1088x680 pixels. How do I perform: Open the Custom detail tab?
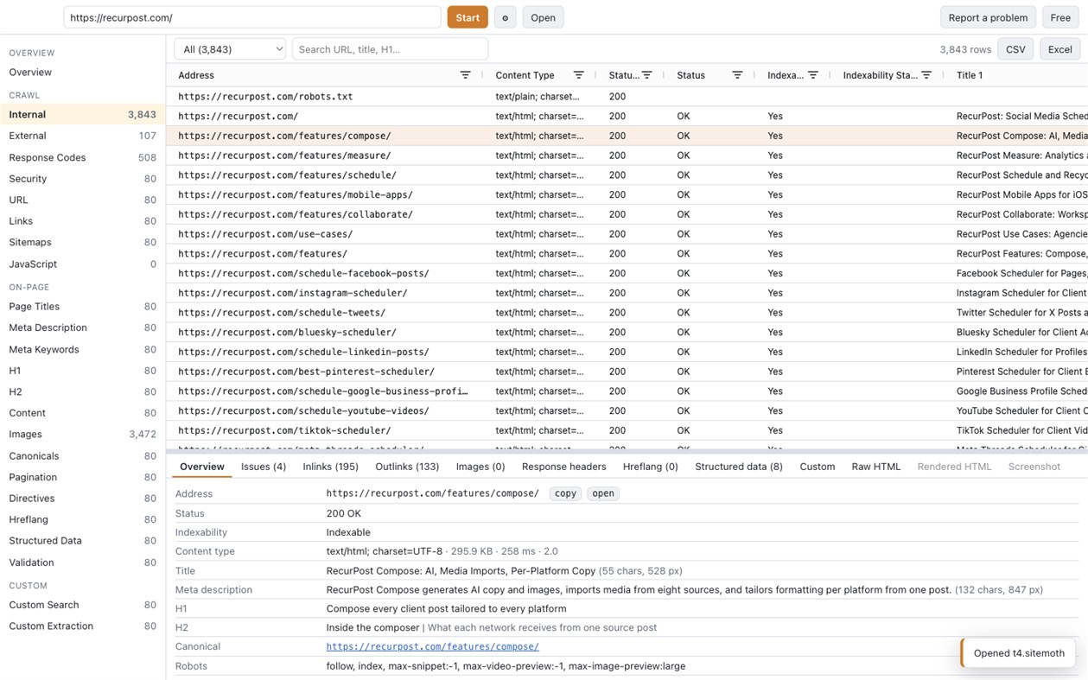pyautogui.click(x=817, y=467)
